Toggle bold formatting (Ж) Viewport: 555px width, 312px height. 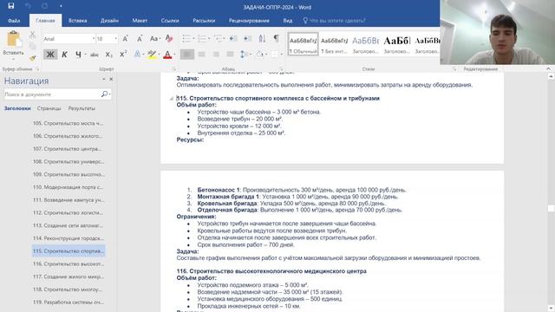(50, 54)
